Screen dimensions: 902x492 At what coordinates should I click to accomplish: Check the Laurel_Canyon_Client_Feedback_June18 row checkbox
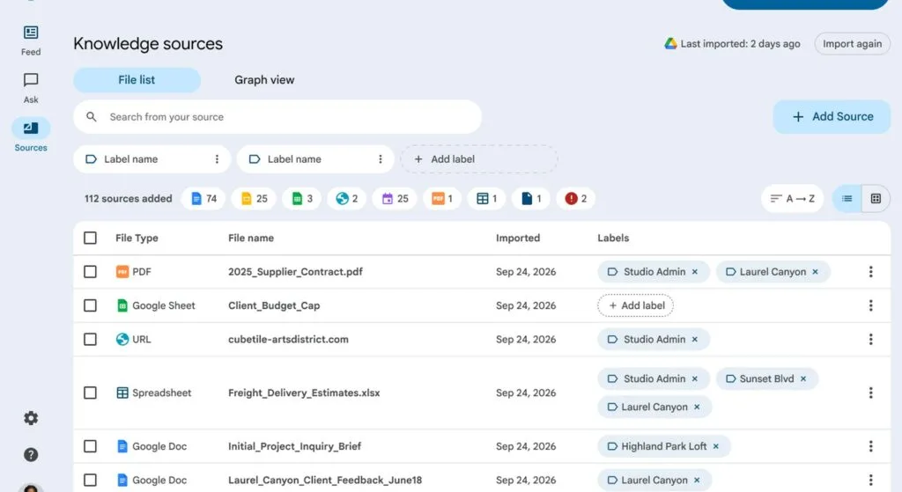91,480
